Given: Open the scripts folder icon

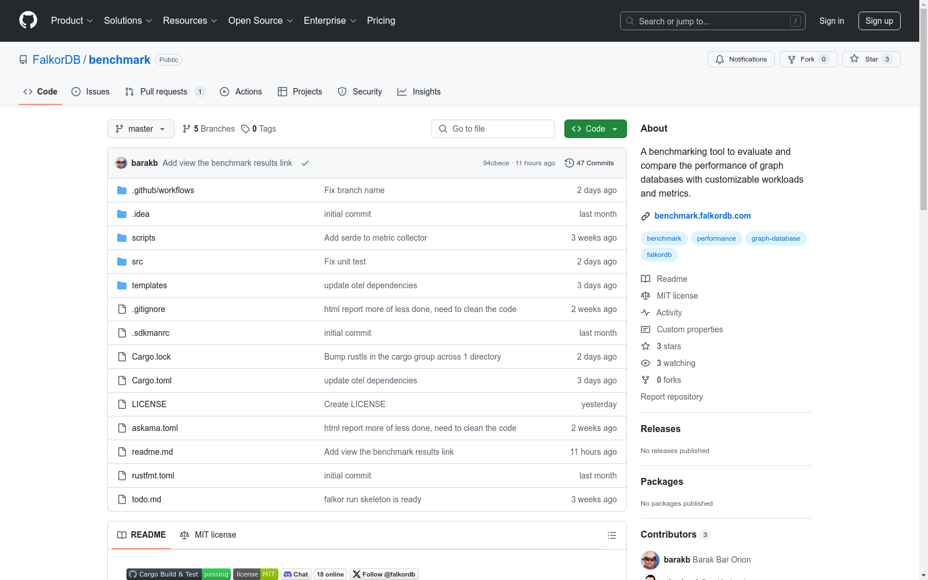Looking at the screenshot, I should [x=122, y=238].
